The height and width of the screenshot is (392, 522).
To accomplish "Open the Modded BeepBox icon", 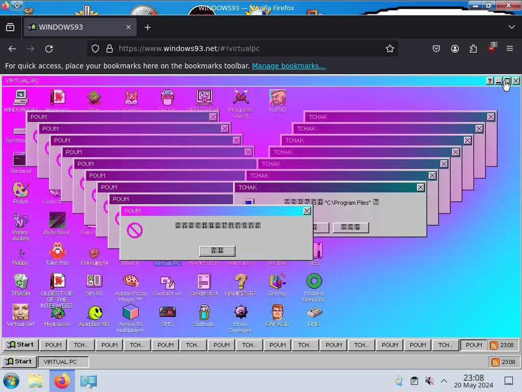I will 314,288.
